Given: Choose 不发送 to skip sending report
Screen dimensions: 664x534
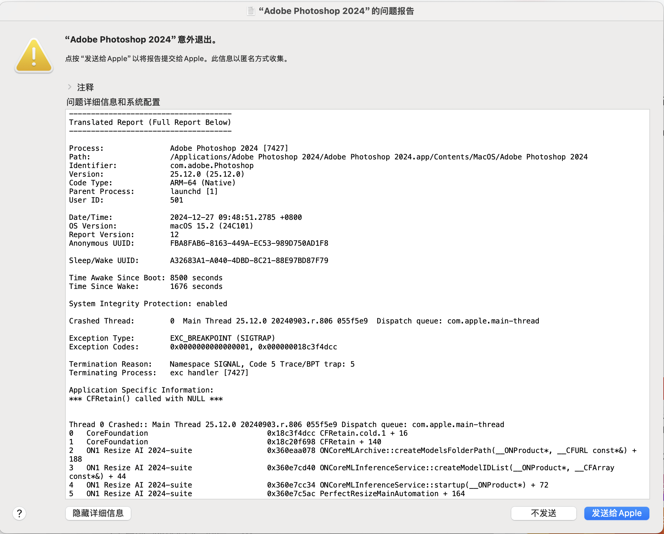Looking at the screenshot, I should [543, 513].
